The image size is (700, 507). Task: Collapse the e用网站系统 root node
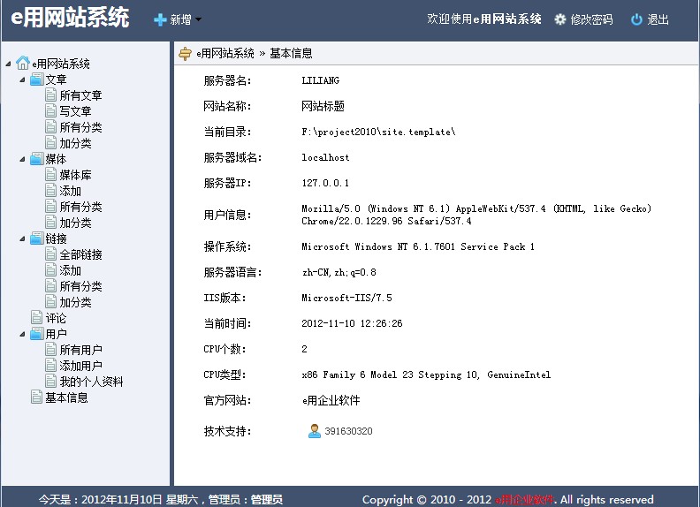coord(8,64)
